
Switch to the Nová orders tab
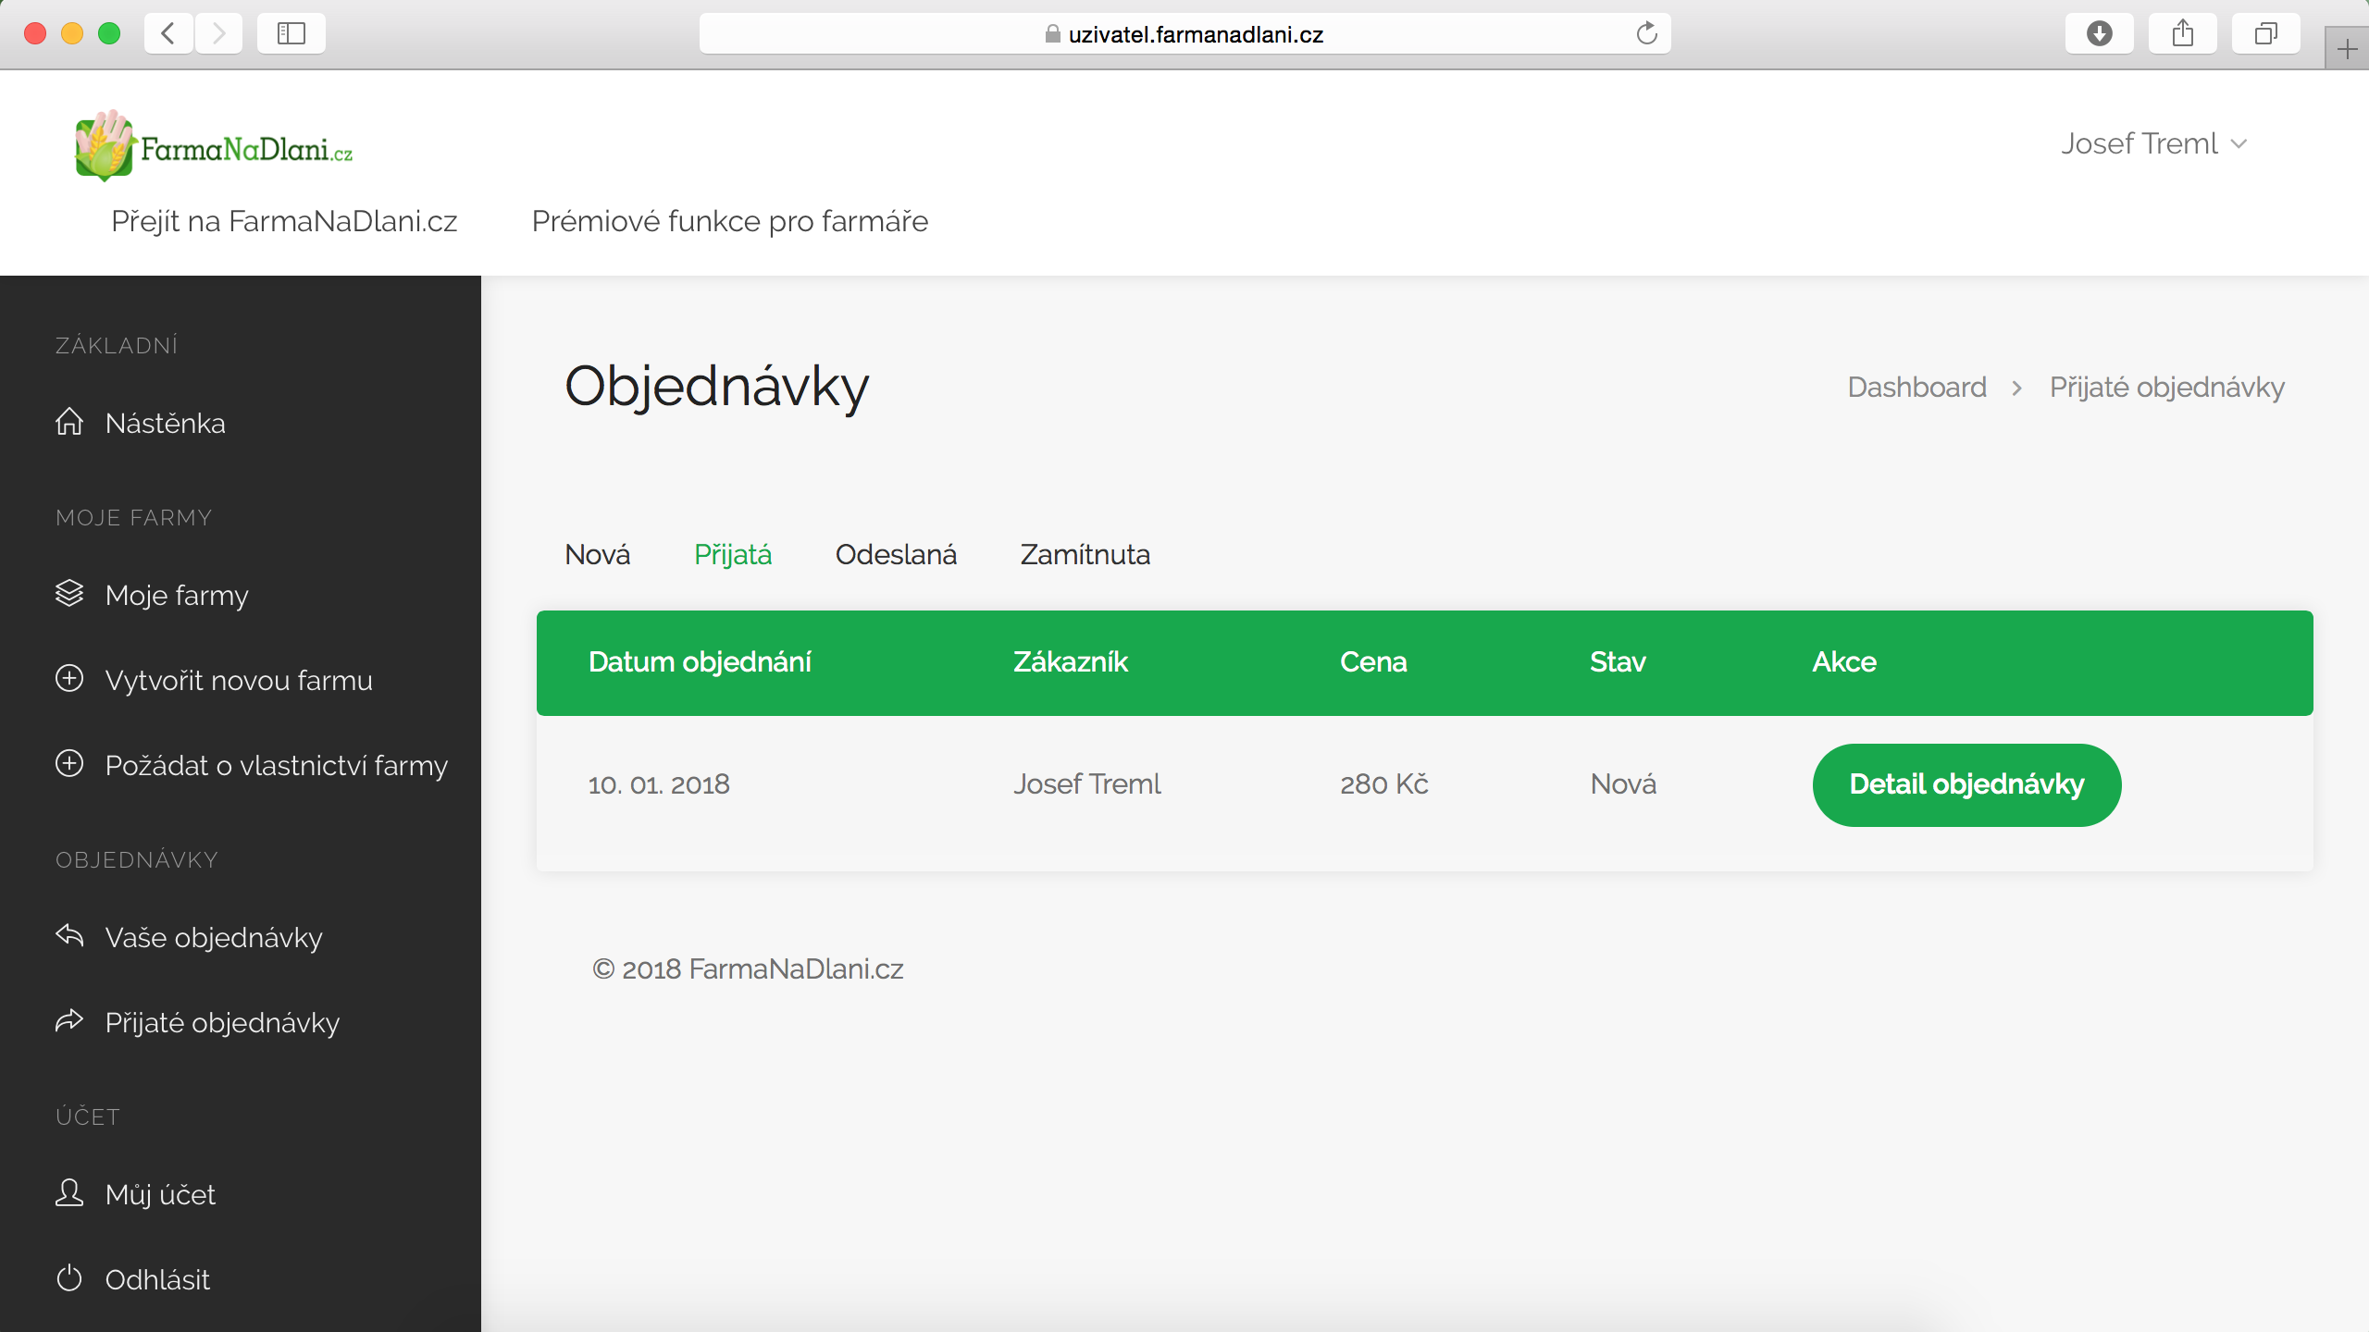[x=597, y=554]
